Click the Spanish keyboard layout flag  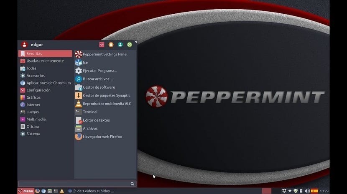314,191
